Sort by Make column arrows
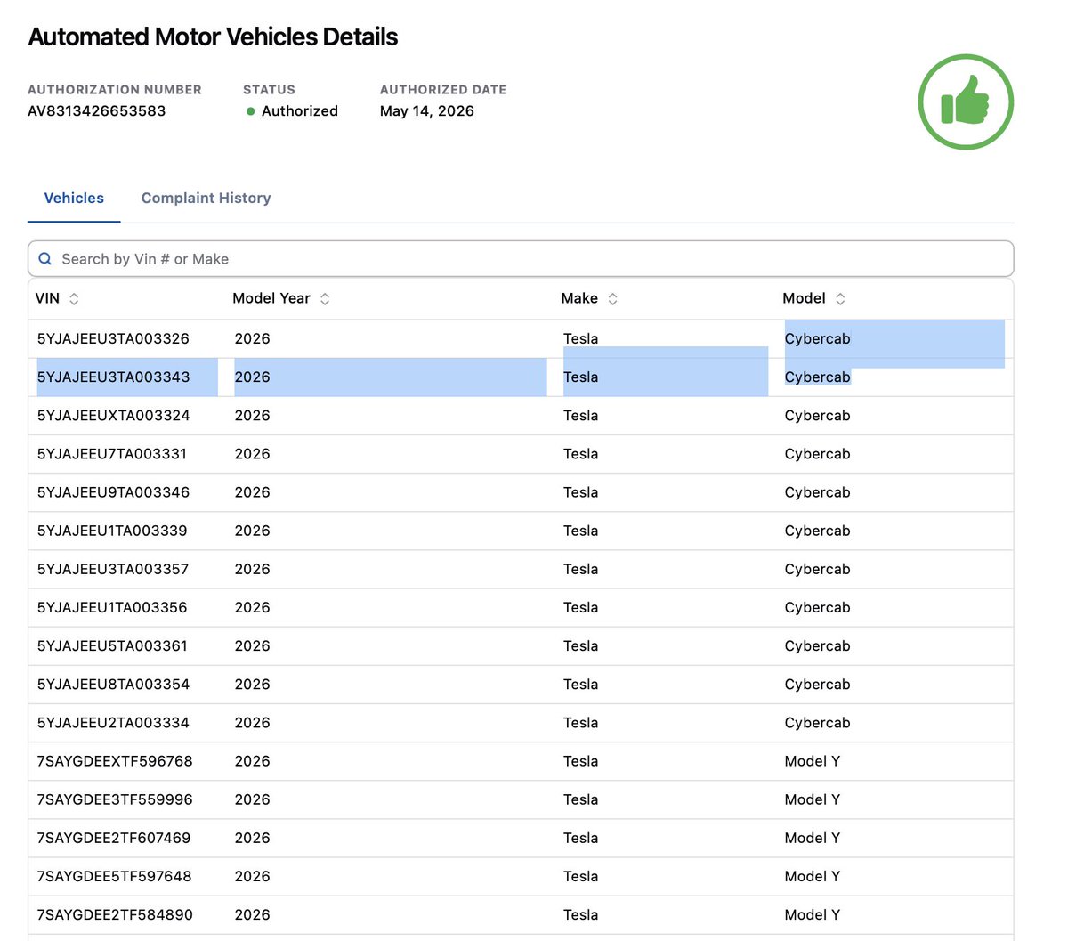The height and width of the screenshot is (941, 1068). pos(612,299)
